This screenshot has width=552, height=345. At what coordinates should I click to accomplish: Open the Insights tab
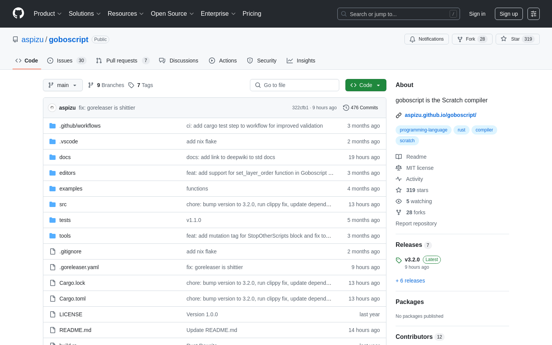click(301, 61)
